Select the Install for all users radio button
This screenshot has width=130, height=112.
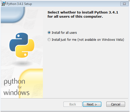click(x=49, y=32)
